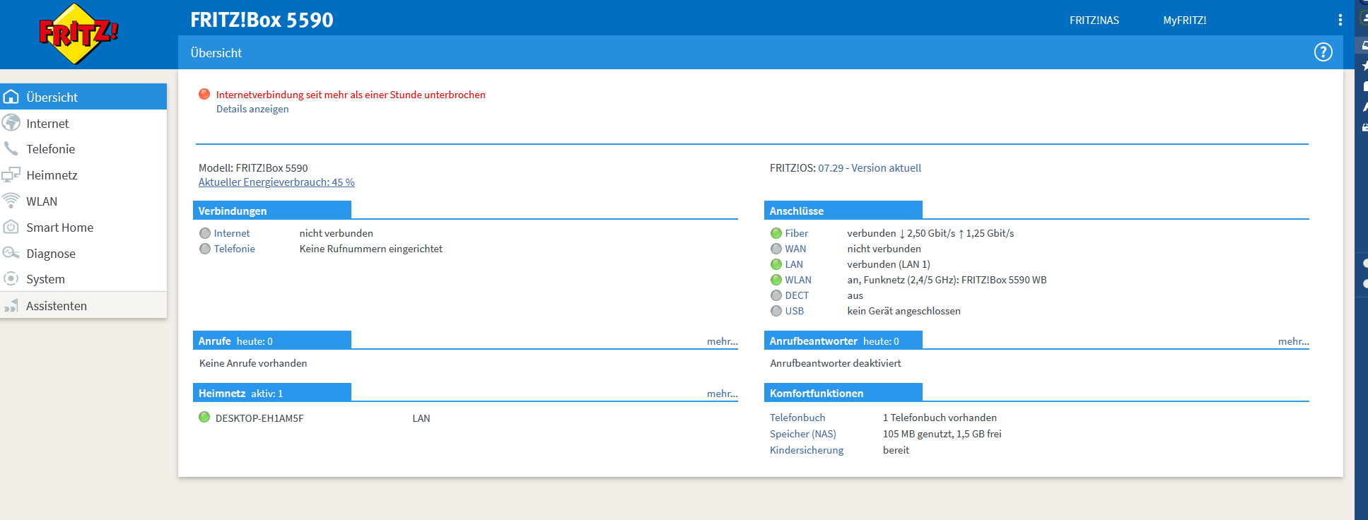
Task: Click the 'bereit' status next to Kindersicherung
Action: (x=896, y=450)
